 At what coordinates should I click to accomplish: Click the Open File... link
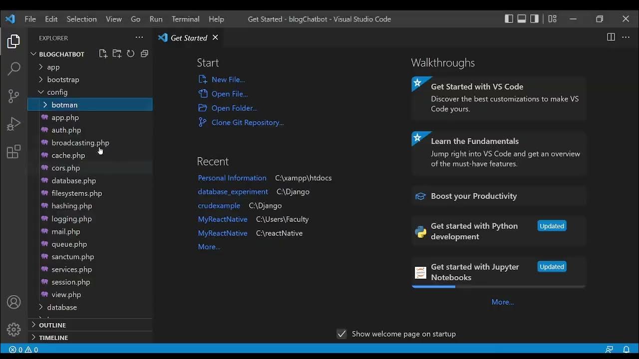[x=230, y=94]
